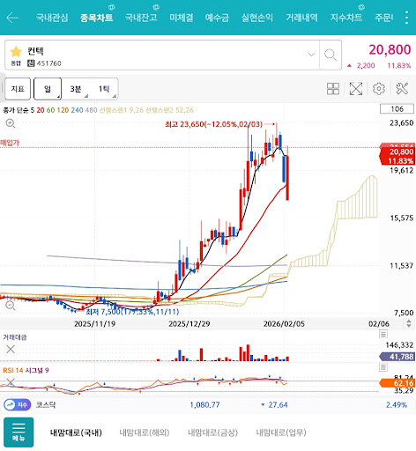This screenshot has width=416, height=451.
Task: Select 내맘대로(해외) bottom tab
Action: point(145,433)
